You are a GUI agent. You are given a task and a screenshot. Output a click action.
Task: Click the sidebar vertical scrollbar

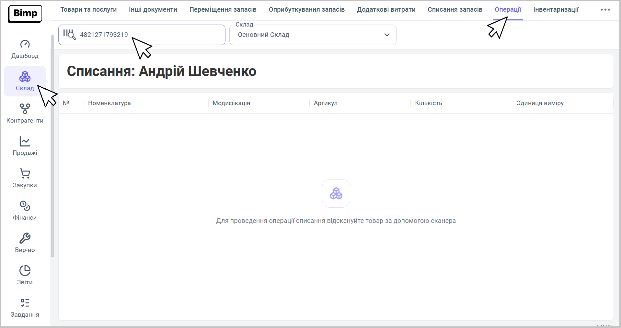52,146
